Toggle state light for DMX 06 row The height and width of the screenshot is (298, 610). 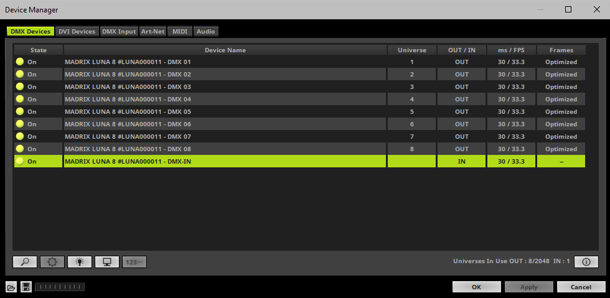point(20,124)
